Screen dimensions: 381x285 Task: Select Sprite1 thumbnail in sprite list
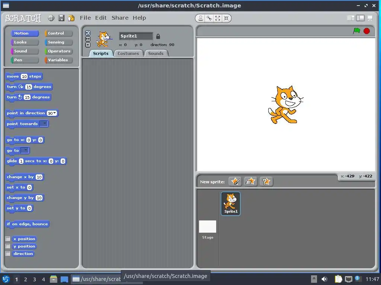click(x=231, y=204)
